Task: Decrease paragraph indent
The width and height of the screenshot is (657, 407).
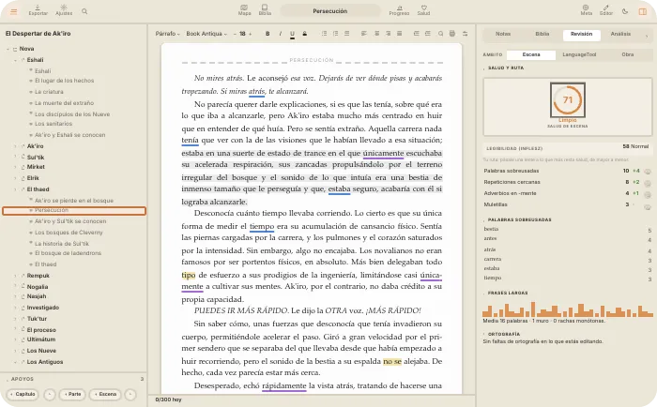Action: click(x=416, y=34)
